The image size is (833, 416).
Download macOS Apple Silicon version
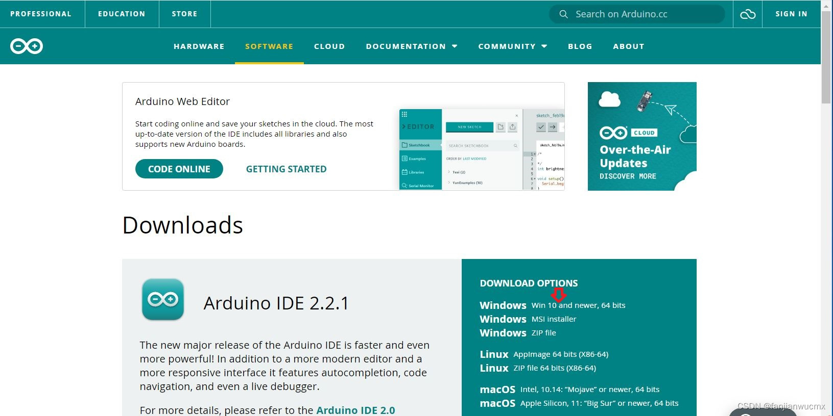[579, 403]
